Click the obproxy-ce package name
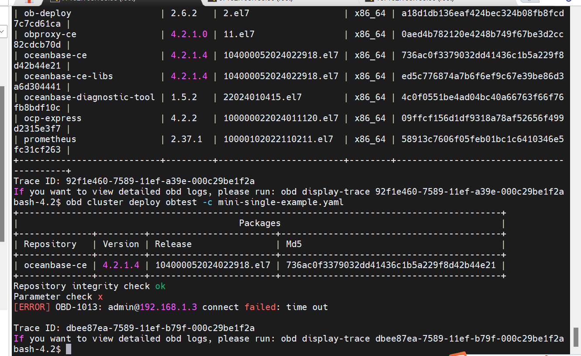This screenshot has width=581, height=356. coord(50,34)
